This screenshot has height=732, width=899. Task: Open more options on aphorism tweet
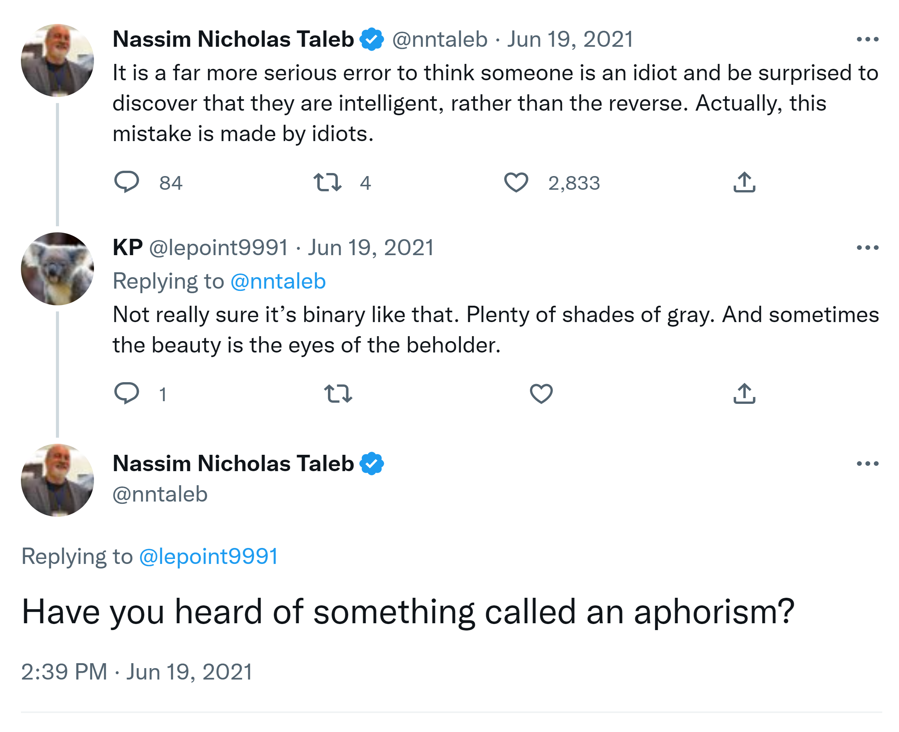[867, 464]
